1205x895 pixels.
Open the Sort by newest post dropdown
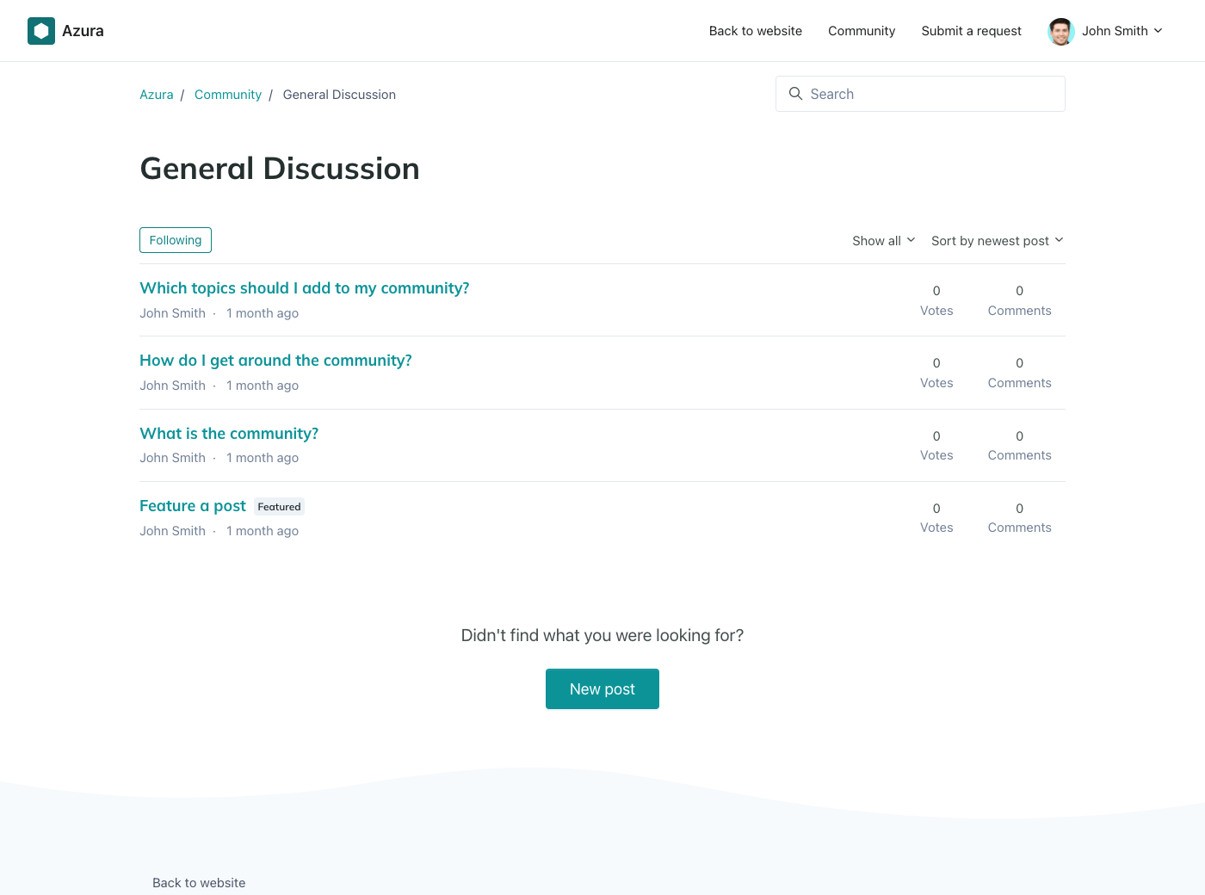click(x=997, y=241)
